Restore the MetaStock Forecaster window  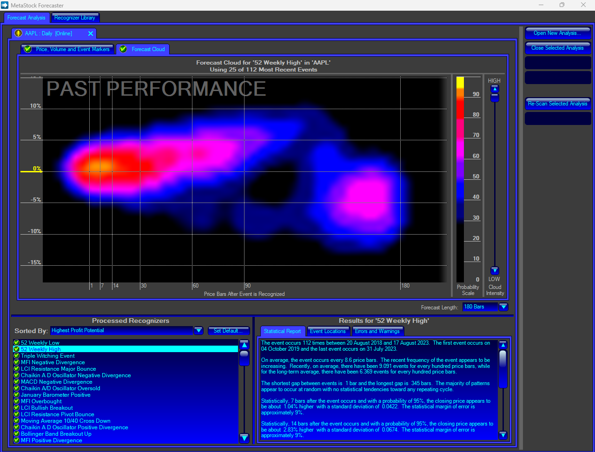pos(562,5)
